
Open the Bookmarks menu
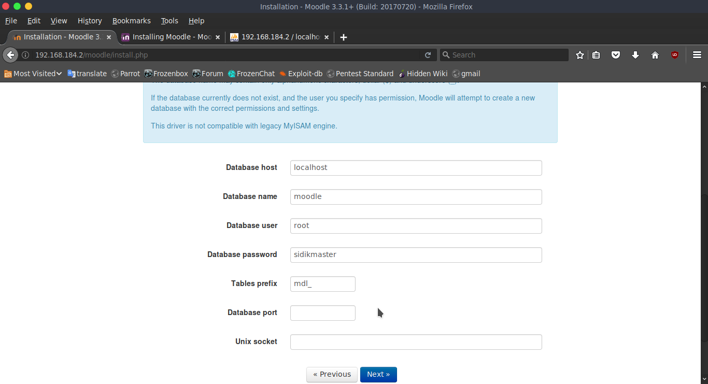[x=131, y=21]
